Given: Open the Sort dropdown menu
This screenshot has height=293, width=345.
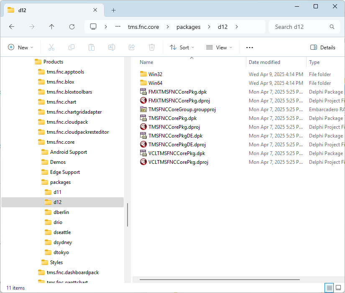Looking at the screenshot, I should (182, 48).
